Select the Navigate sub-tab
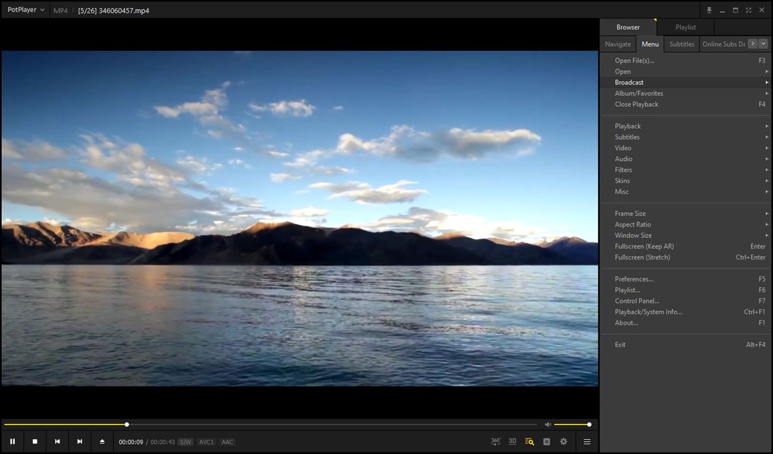This screenshot has width=773, height=454. coord(618,44)
